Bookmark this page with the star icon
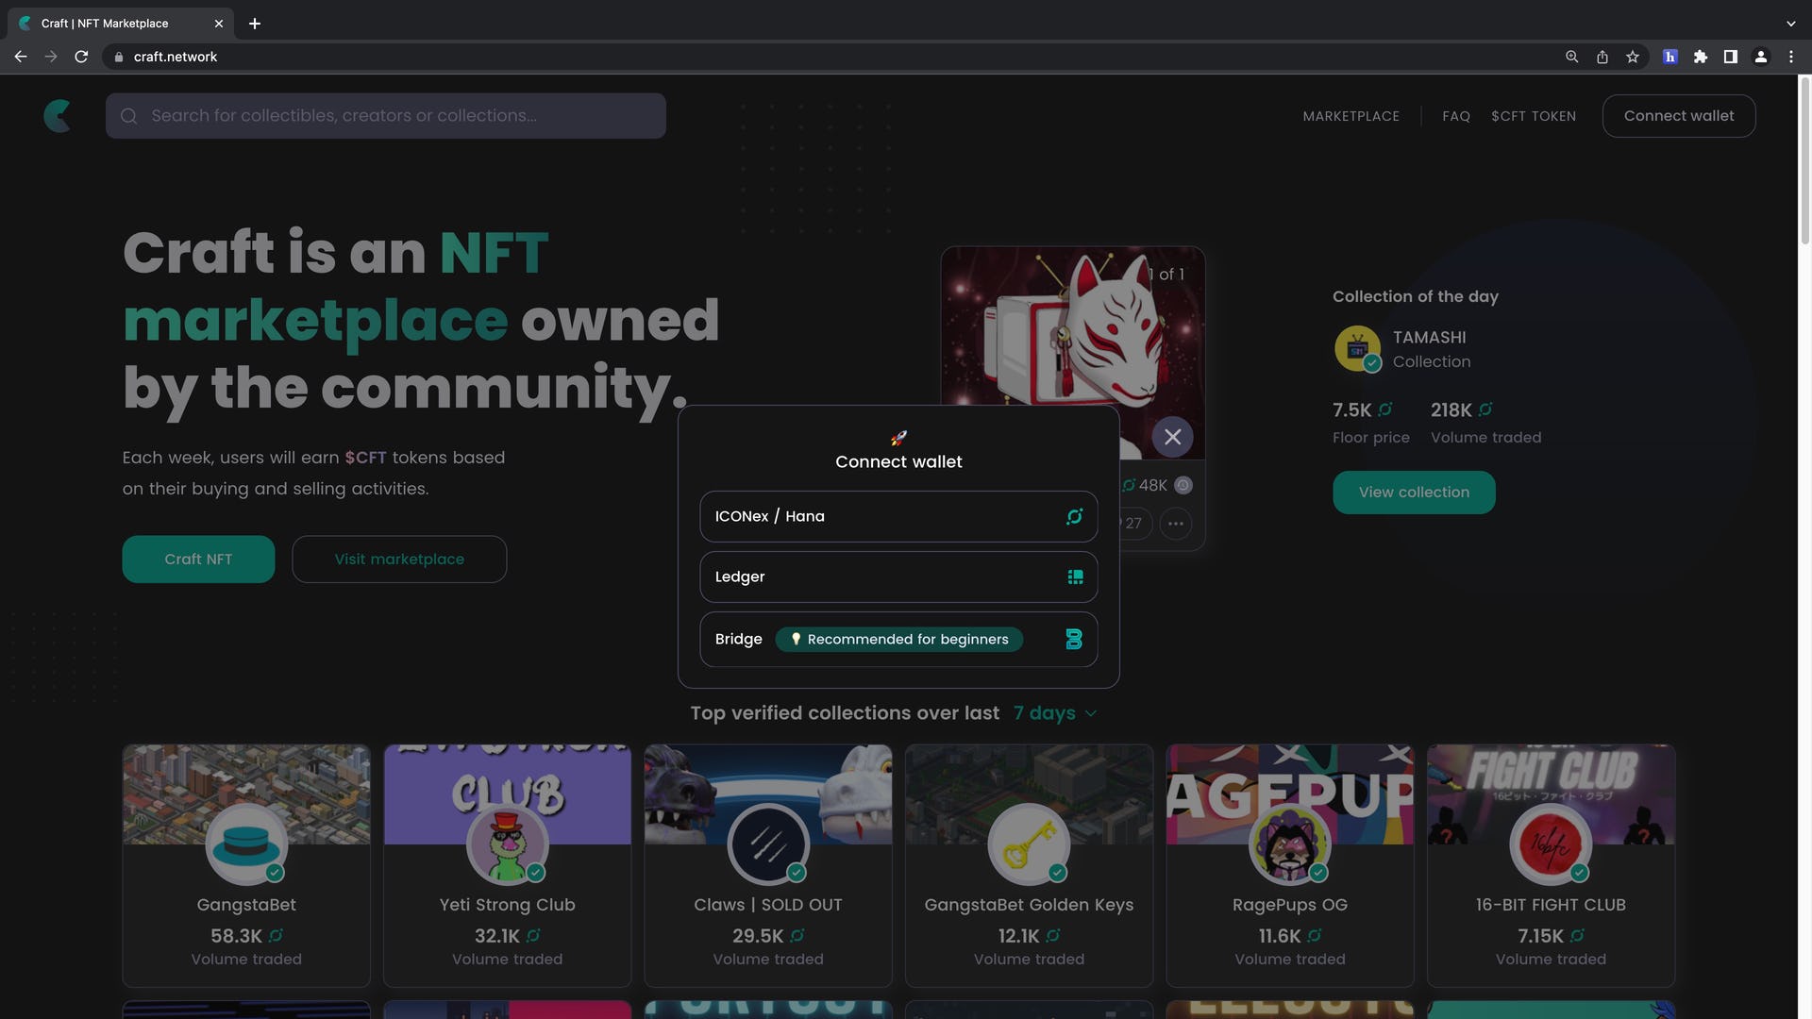Screen dimensions: 1812x1019 pyautogui.click(x=1633, y=57)
